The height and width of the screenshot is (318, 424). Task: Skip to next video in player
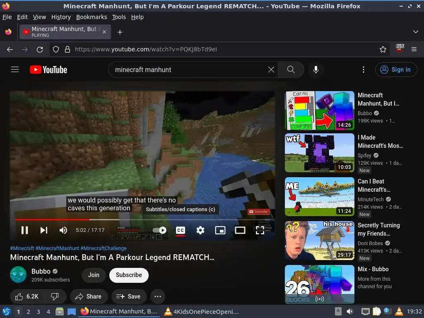pyautogui.click(x=44, y=230)
